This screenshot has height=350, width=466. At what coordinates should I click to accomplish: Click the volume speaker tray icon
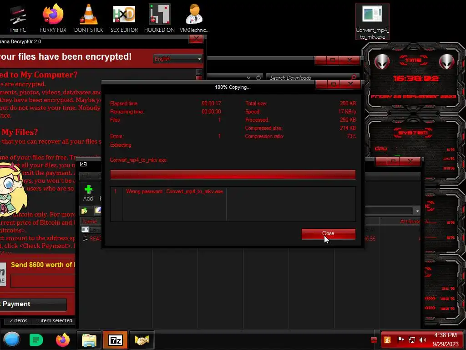point(423,340)
